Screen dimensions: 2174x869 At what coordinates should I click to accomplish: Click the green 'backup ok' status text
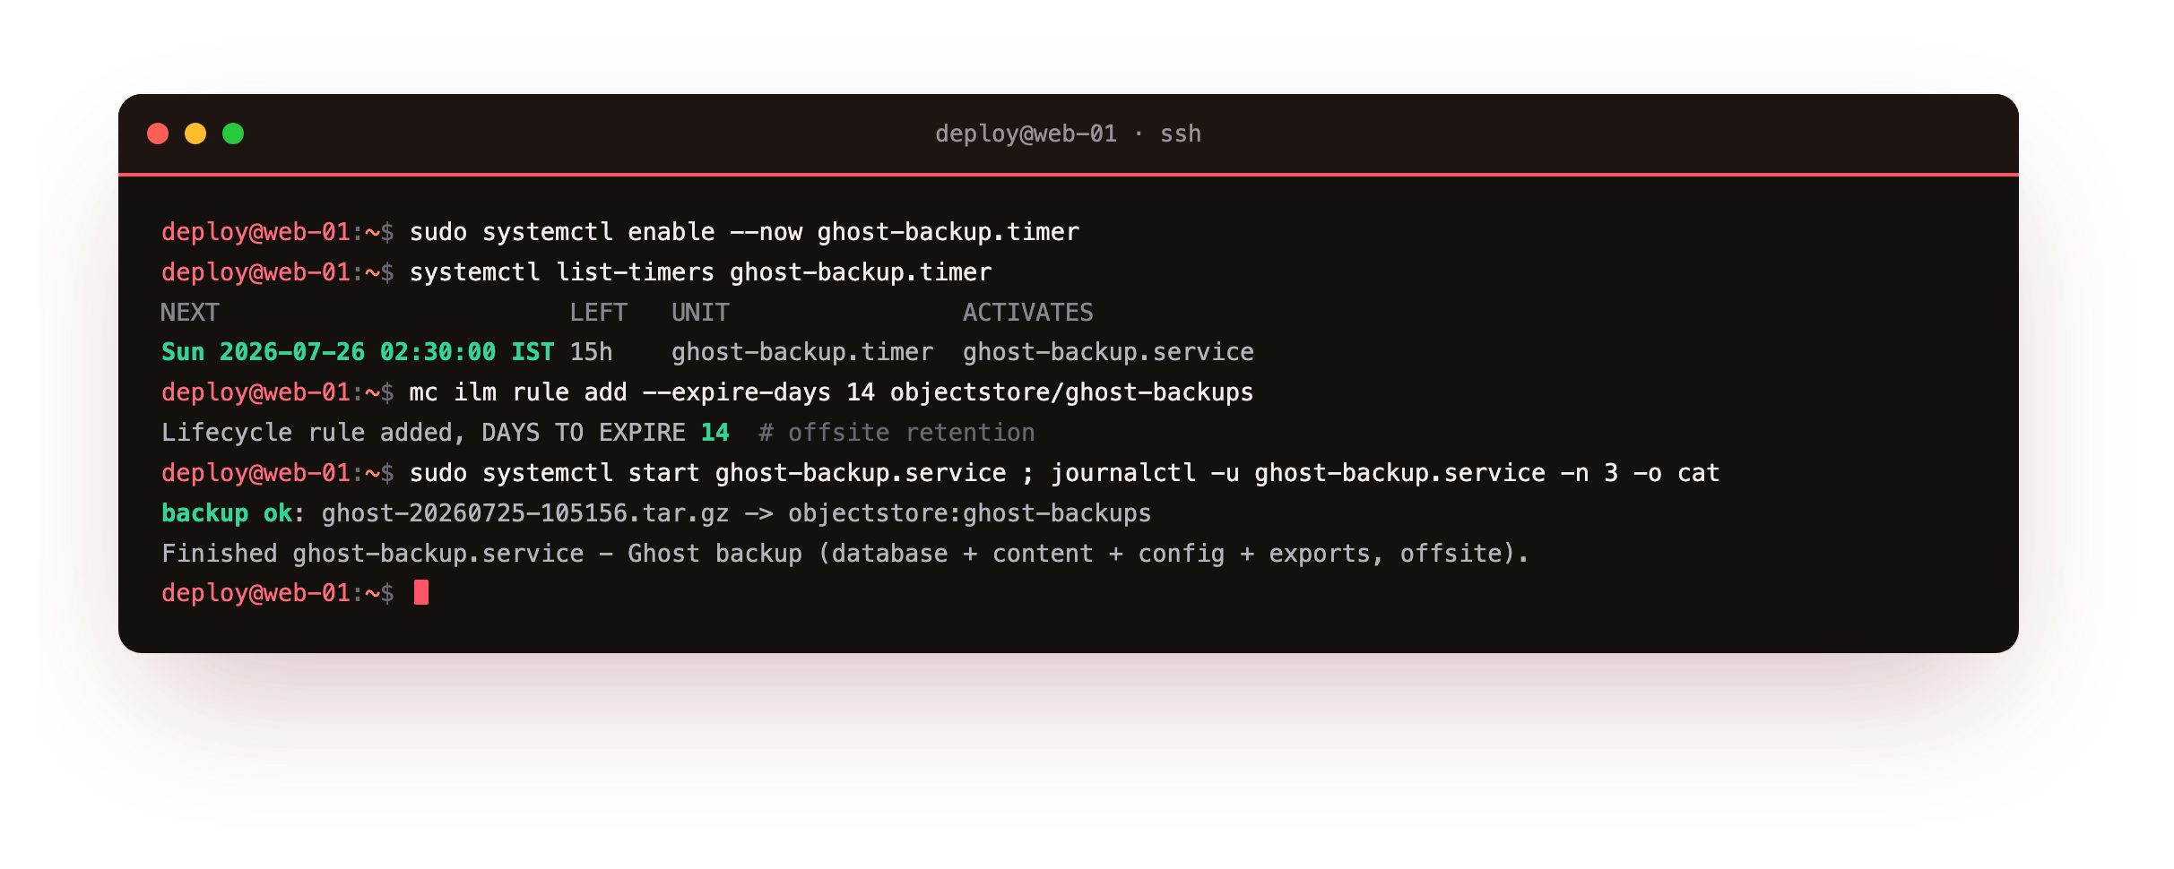point(227,513)
